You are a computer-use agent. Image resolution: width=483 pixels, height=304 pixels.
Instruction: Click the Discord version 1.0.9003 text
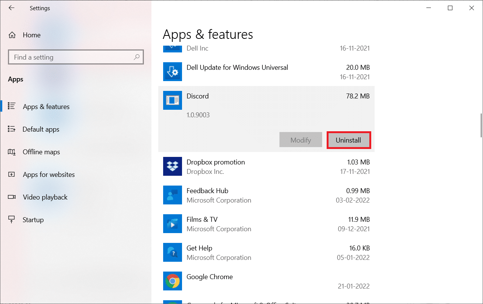[x=198, y=115]
